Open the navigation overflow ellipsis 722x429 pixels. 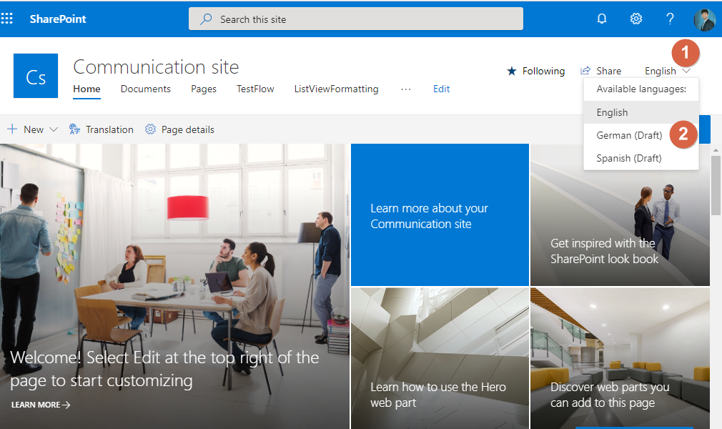tap(405, 89)
